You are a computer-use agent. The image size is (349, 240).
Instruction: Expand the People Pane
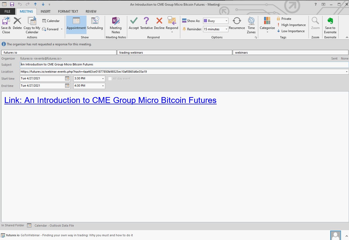(347, 236)
